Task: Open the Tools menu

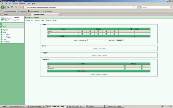Action: [29, 4]
